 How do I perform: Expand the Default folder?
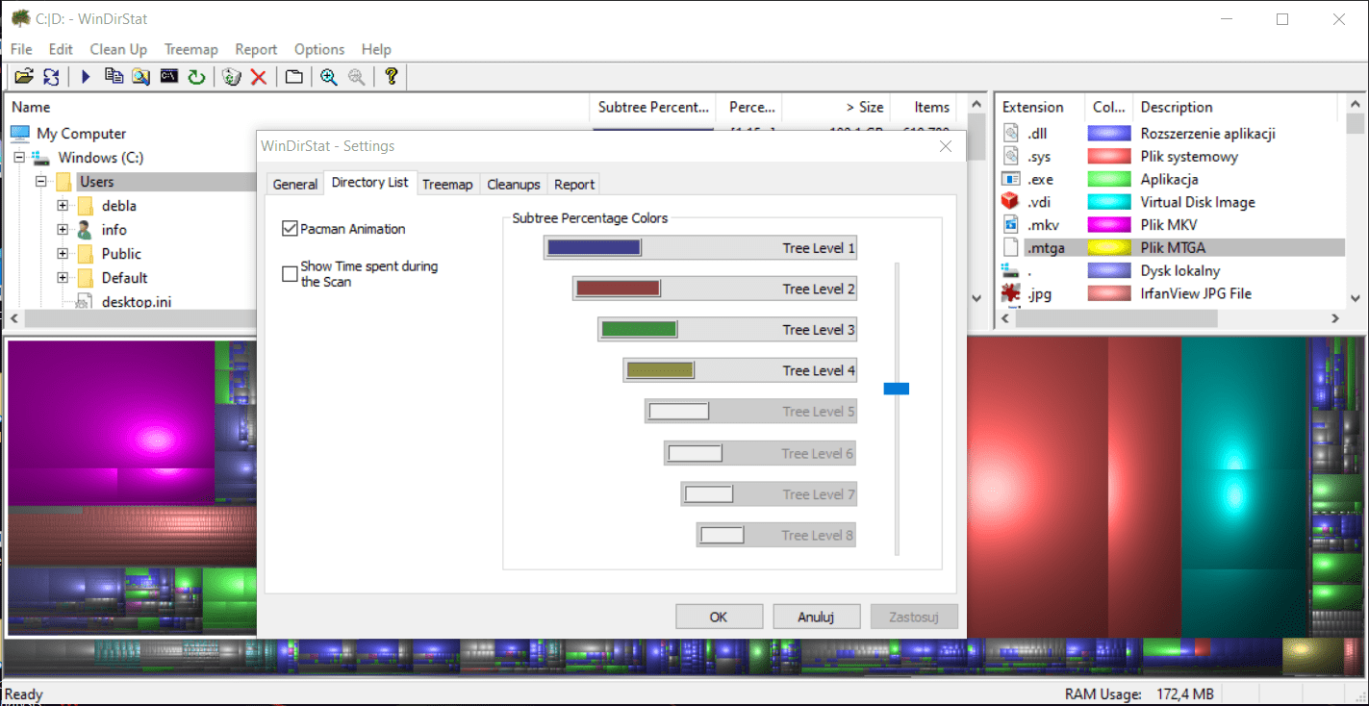point(63,278)
